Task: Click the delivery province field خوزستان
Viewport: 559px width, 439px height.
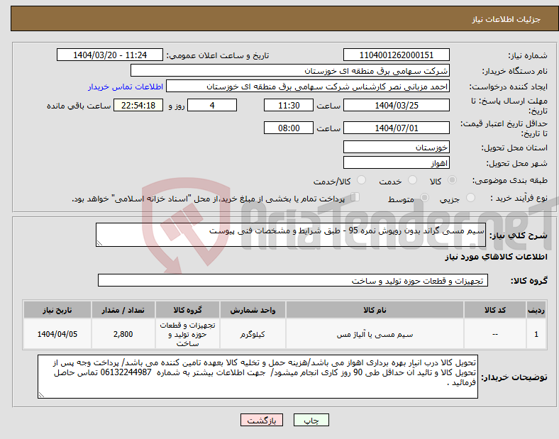Action: [x=396, y=148]
